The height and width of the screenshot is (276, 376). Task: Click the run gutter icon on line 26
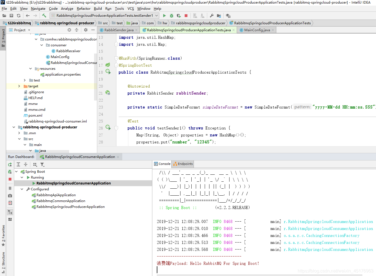pos(108,128)
